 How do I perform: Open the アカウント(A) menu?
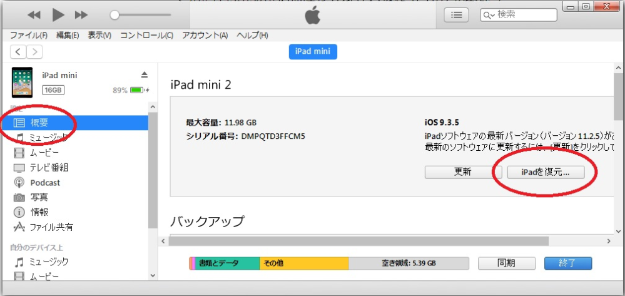pos(205,36)
